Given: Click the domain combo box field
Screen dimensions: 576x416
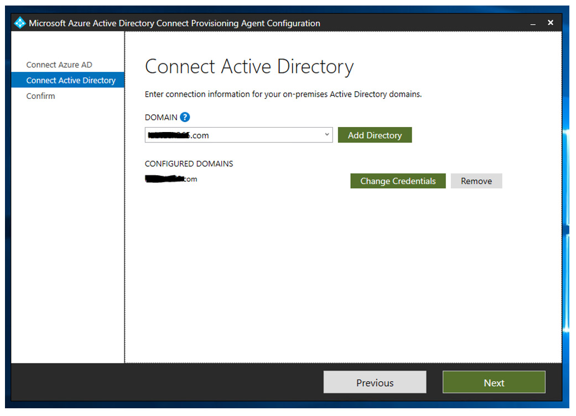Looking at the screenshot, I should pos(239,135).
